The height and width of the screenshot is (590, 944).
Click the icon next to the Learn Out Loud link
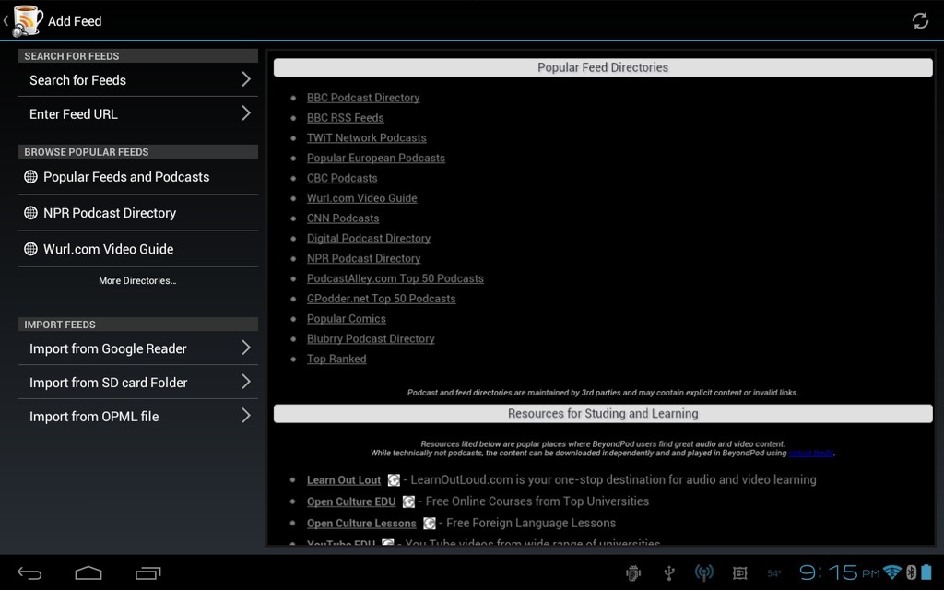coord(394,480)
